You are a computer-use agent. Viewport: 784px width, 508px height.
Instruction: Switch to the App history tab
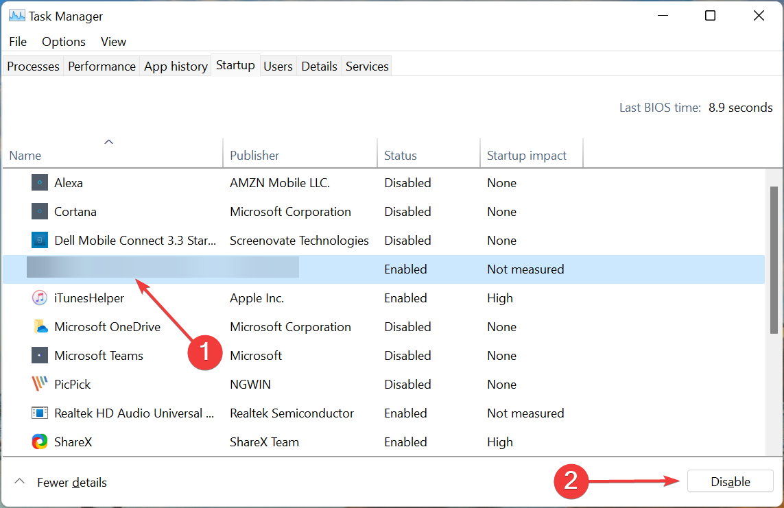[x=176, y=66]
